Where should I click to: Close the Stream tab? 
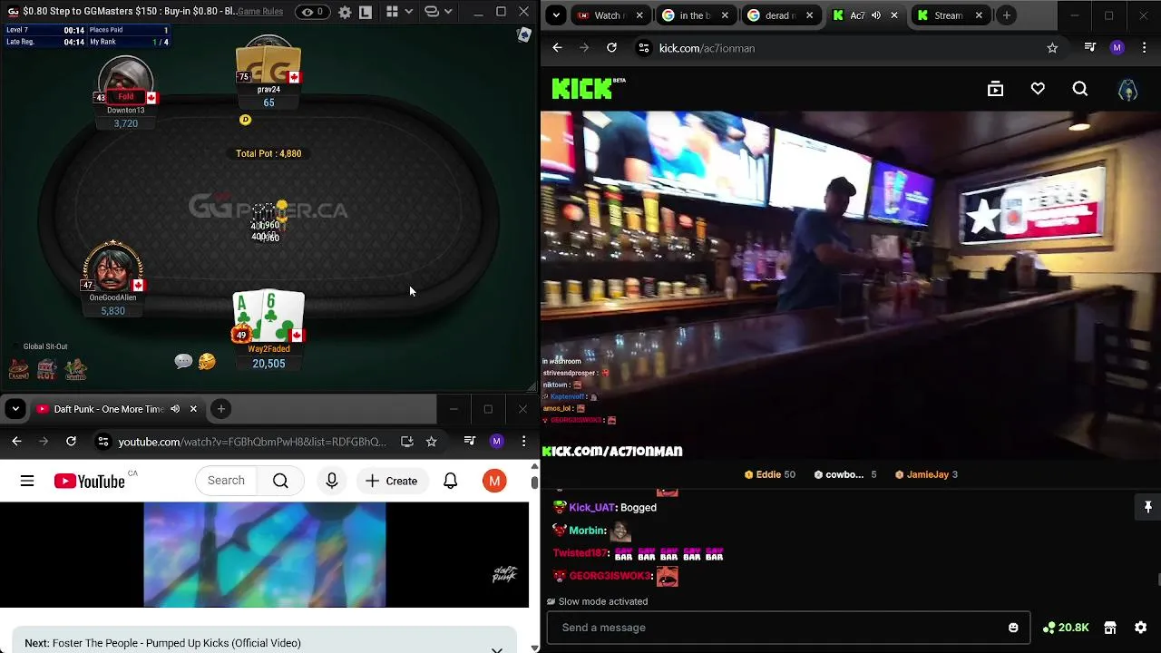click(979, 15)
